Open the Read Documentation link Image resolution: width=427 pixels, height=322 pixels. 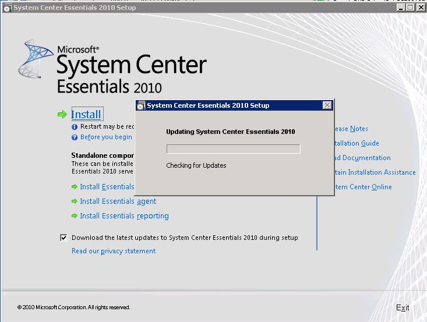[x=363, y=158]
